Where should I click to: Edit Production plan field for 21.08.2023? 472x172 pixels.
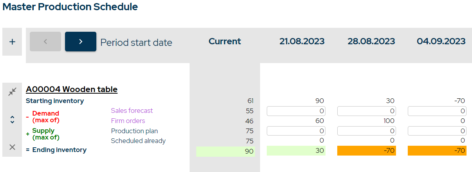pos(296,131)
